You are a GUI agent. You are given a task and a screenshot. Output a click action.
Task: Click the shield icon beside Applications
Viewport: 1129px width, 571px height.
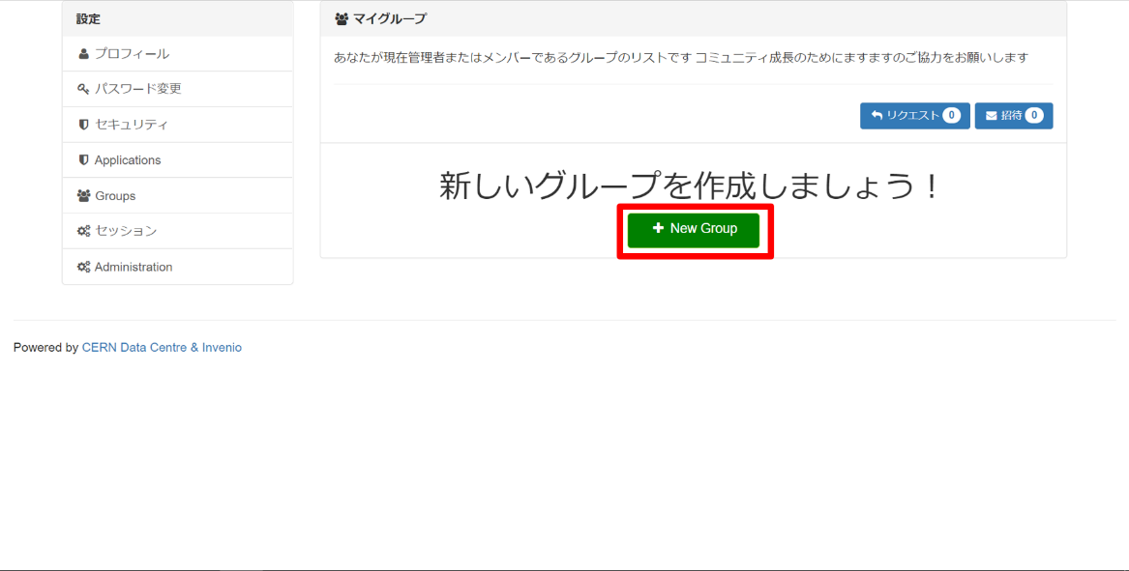(84, 160)
